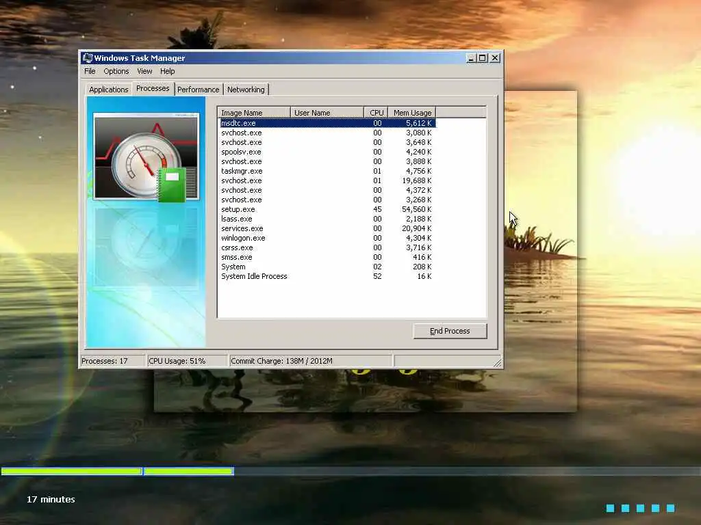
Task: Click the 54,560 K memory value
Action: coord(417,209)
